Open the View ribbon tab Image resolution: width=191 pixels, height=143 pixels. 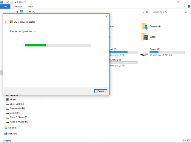[x=30, y=7]
